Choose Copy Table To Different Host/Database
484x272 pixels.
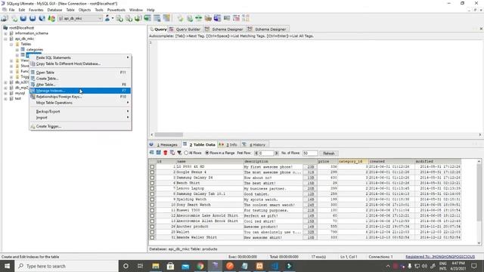click(80, 63)
